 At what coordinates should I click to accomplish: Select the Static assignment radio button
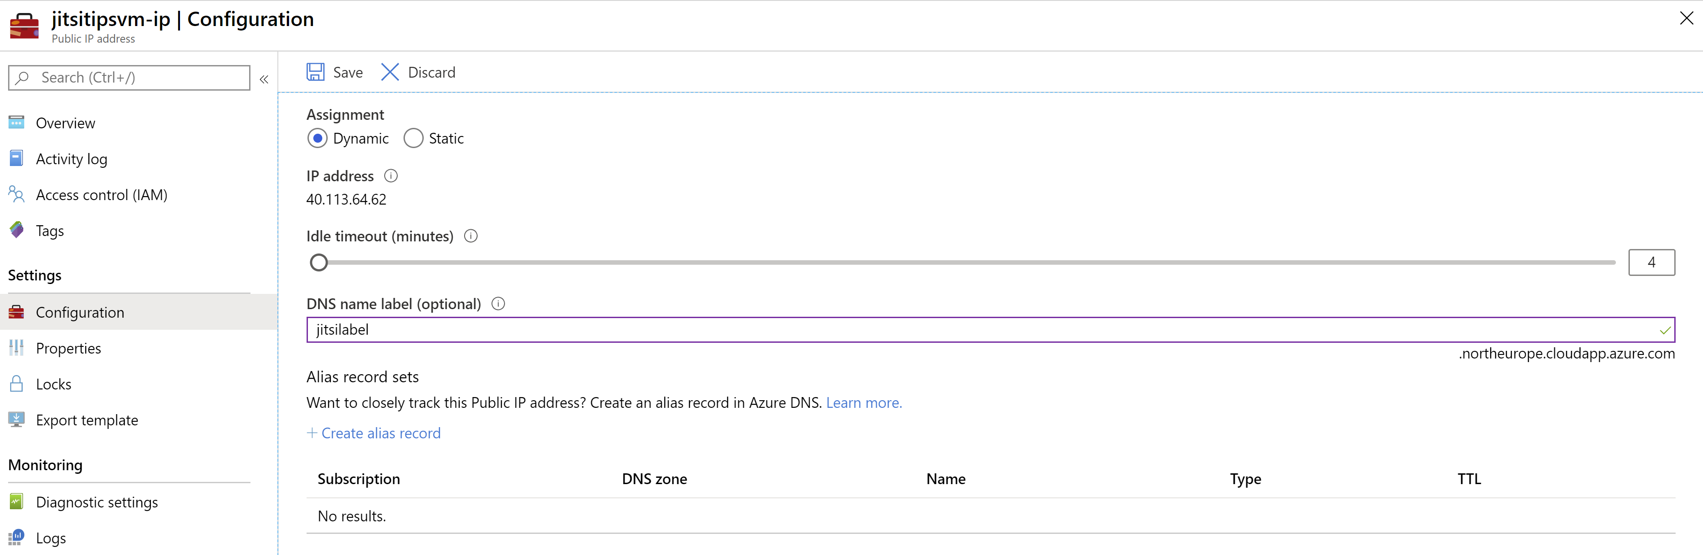[x=413, y=138]
